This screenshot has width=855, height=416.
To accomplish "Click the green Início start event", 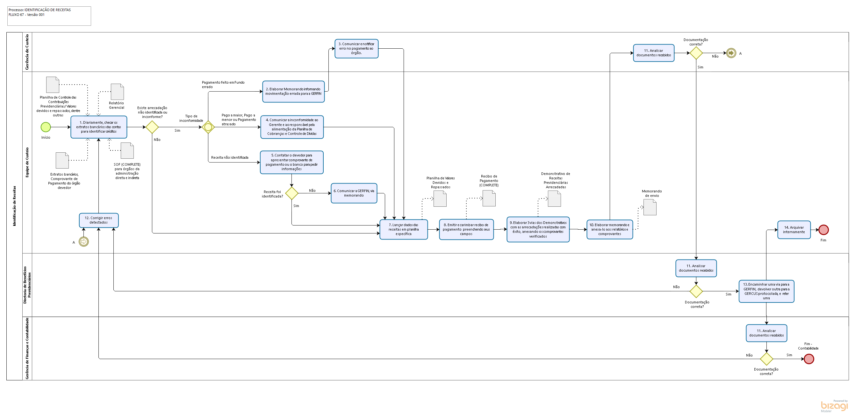I will (x=46, y=127).
